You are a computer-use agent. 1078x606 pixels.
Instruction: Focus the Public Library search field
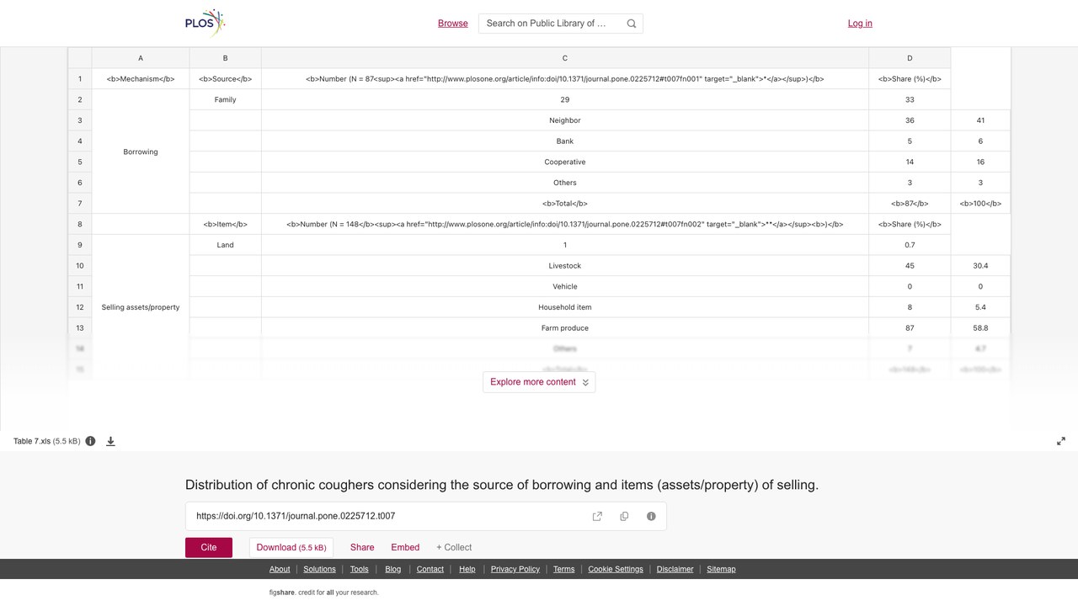click(x=551, y=24)
